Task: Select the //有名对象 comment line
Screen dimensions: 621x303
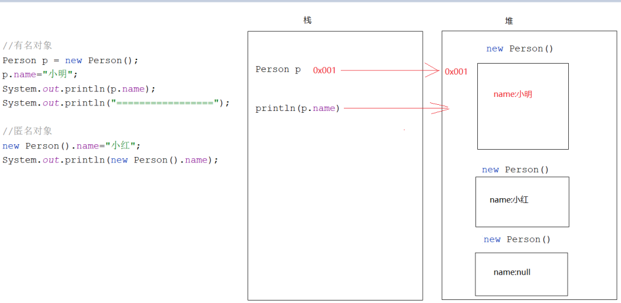Action: click(x=27, y=45)
